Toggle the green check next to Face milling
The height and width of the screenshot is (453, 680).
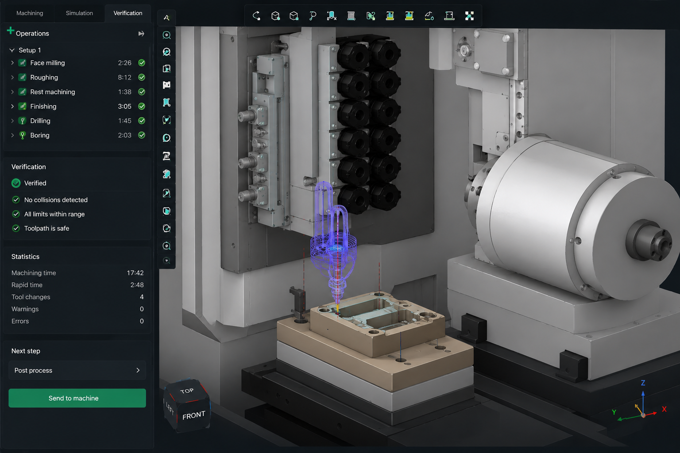[142, 63]
